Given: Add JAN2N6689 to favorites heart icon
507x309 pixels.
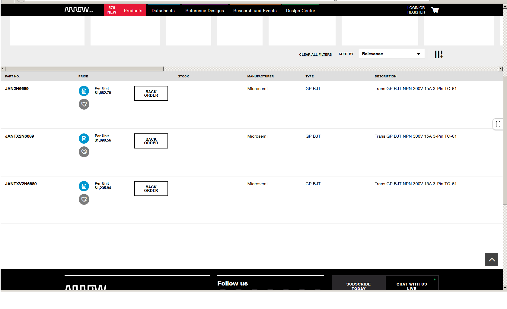Looking at the screenshot, I should click(x=84, y=104).
